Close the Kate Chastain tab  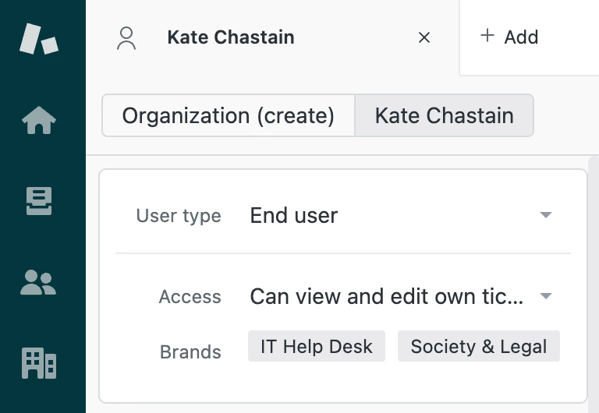[424, 37]
